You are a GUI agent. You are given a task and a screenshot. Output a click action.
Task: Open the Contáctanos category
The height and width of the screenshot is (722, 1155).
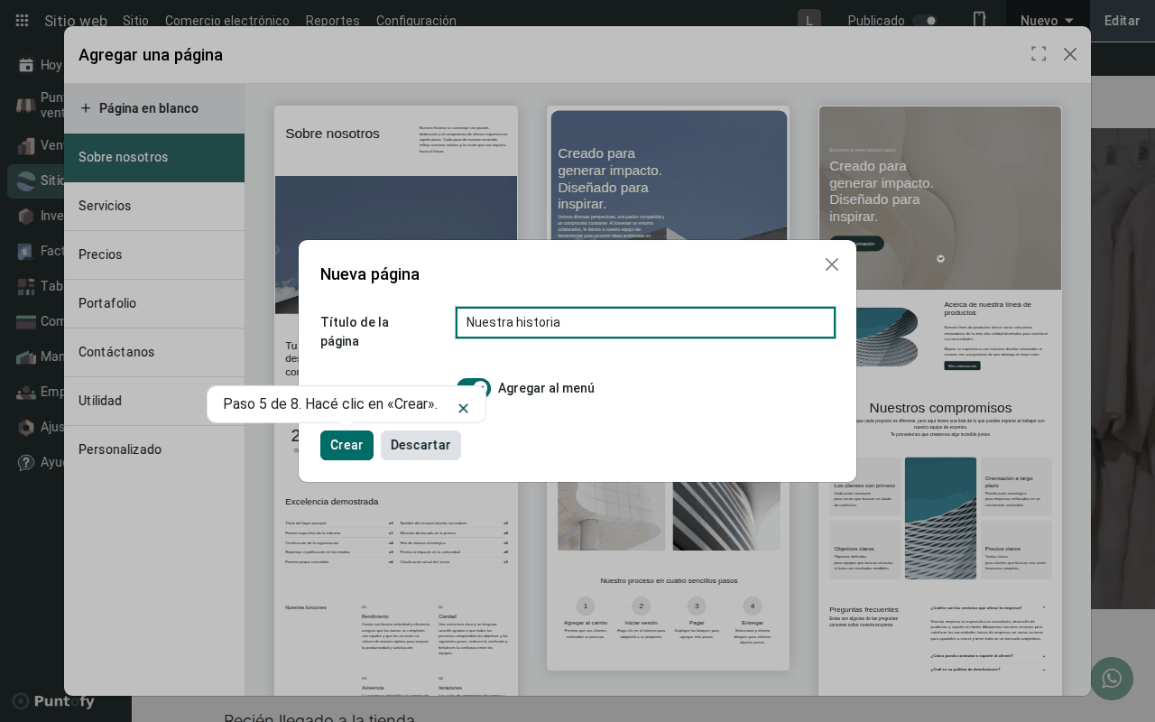tap(154, 352)
